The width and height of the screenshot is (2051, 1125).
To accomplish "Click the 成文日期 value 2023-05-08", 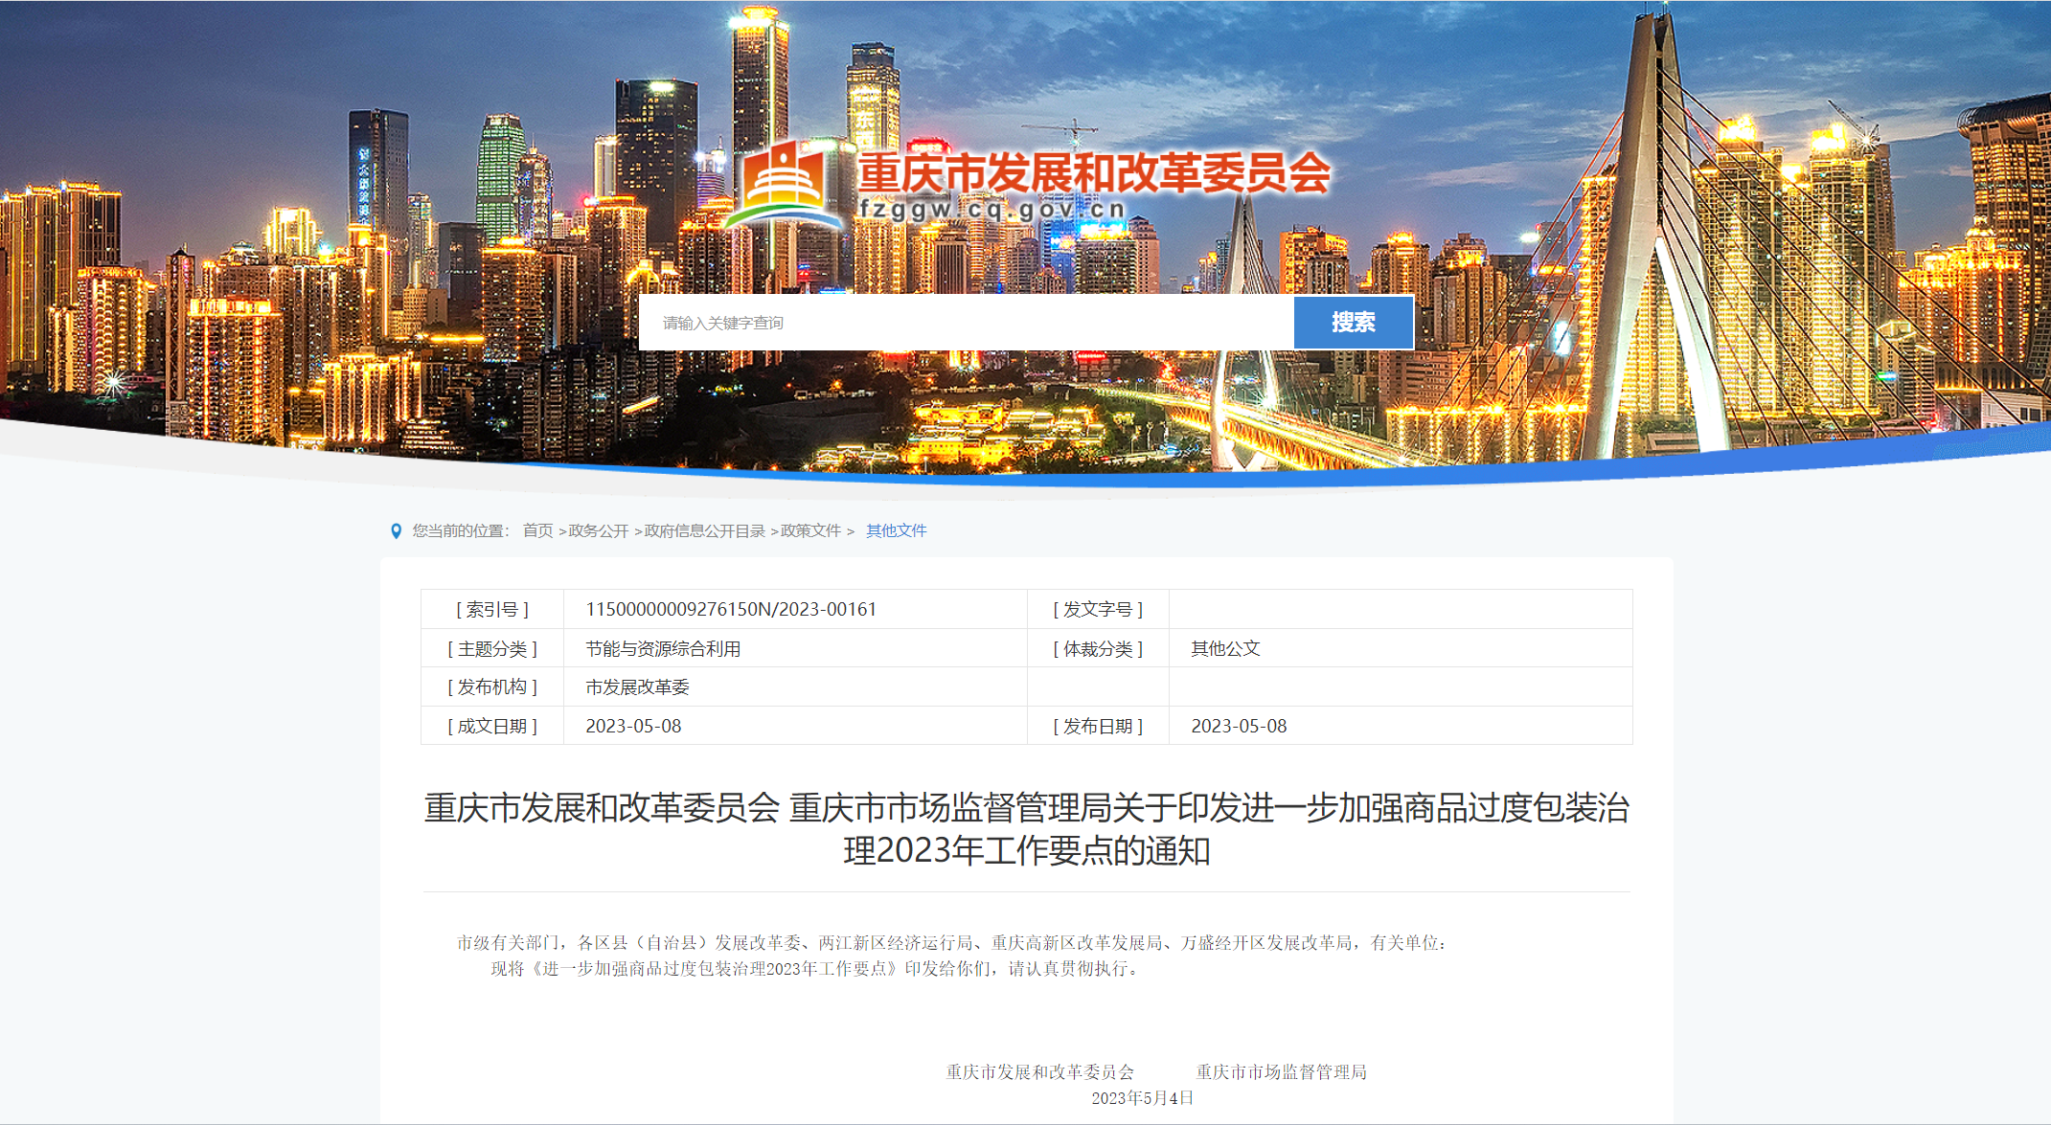I will click(x=633, y=727).
